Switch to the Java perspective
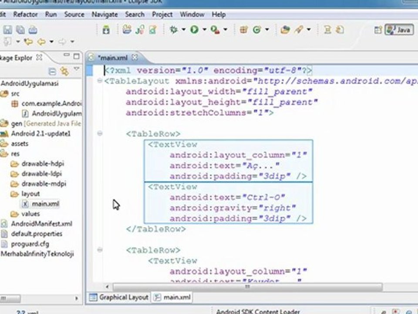Image resolution: width=418 pixels, height=314 pixels. (x=399, y=30)
